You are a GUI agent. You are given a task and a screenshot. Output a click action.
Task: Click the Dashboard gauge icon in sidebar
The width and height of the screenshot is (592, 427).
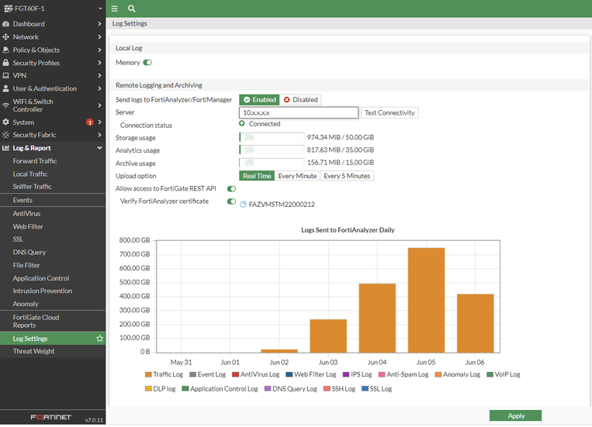6,24
